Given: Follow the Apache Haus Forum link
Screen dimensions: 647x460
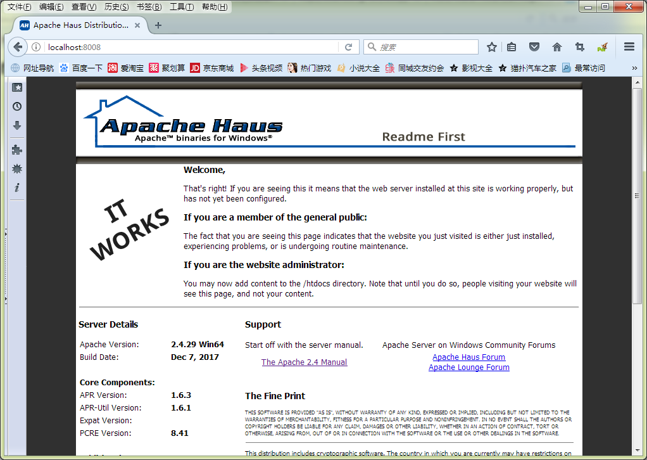Looking at the screenshot, I should click(468, 357).
